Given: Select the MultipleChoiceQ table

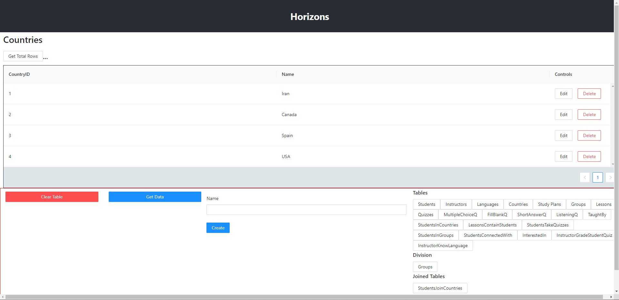Looking at the screenshot, I should (460, 215).
